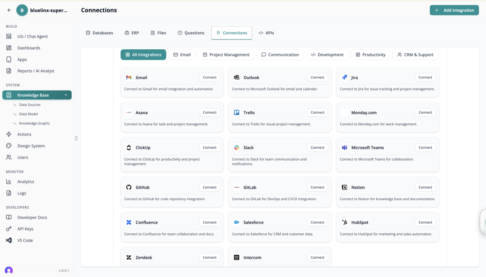The height and width of the screenshot is (277, 486).
Task: Click the Confluence logo icon
Action: [129, 222]
